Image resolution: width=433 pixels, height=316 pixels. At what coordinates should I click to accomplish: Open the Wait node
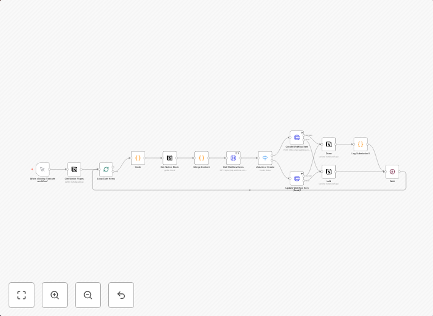coord(392,172)
